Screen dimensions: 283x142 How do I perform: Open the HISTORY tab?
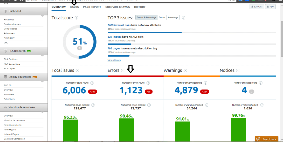click(140, 7)
